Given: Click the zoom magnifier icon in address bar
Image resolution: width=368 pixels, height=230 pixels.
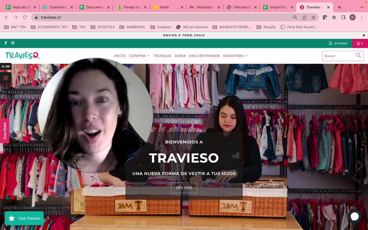Looking at the screenshot, I should [x=295, y=17].
